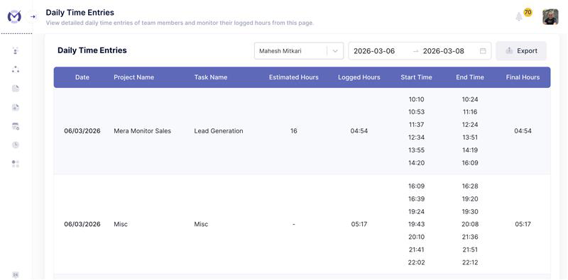The height and width of the screenshot is (280, 568).
Task: Click Final Hours 05:17 in Misc row
Action: (x=523, y=224)
